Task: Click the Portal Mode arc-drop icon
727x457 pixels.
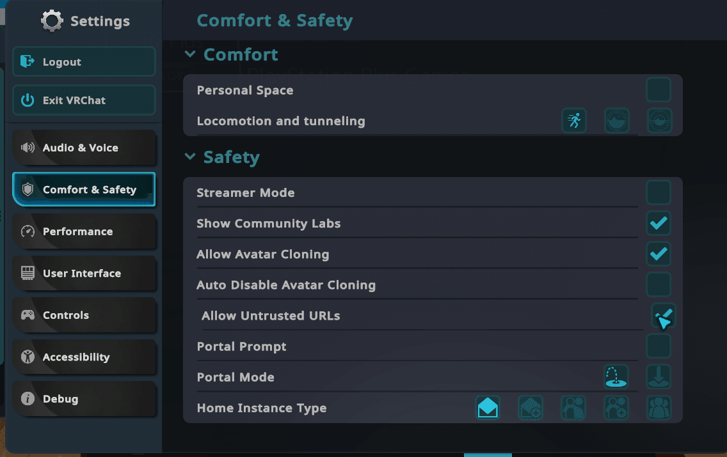Action: coord(616,376)
